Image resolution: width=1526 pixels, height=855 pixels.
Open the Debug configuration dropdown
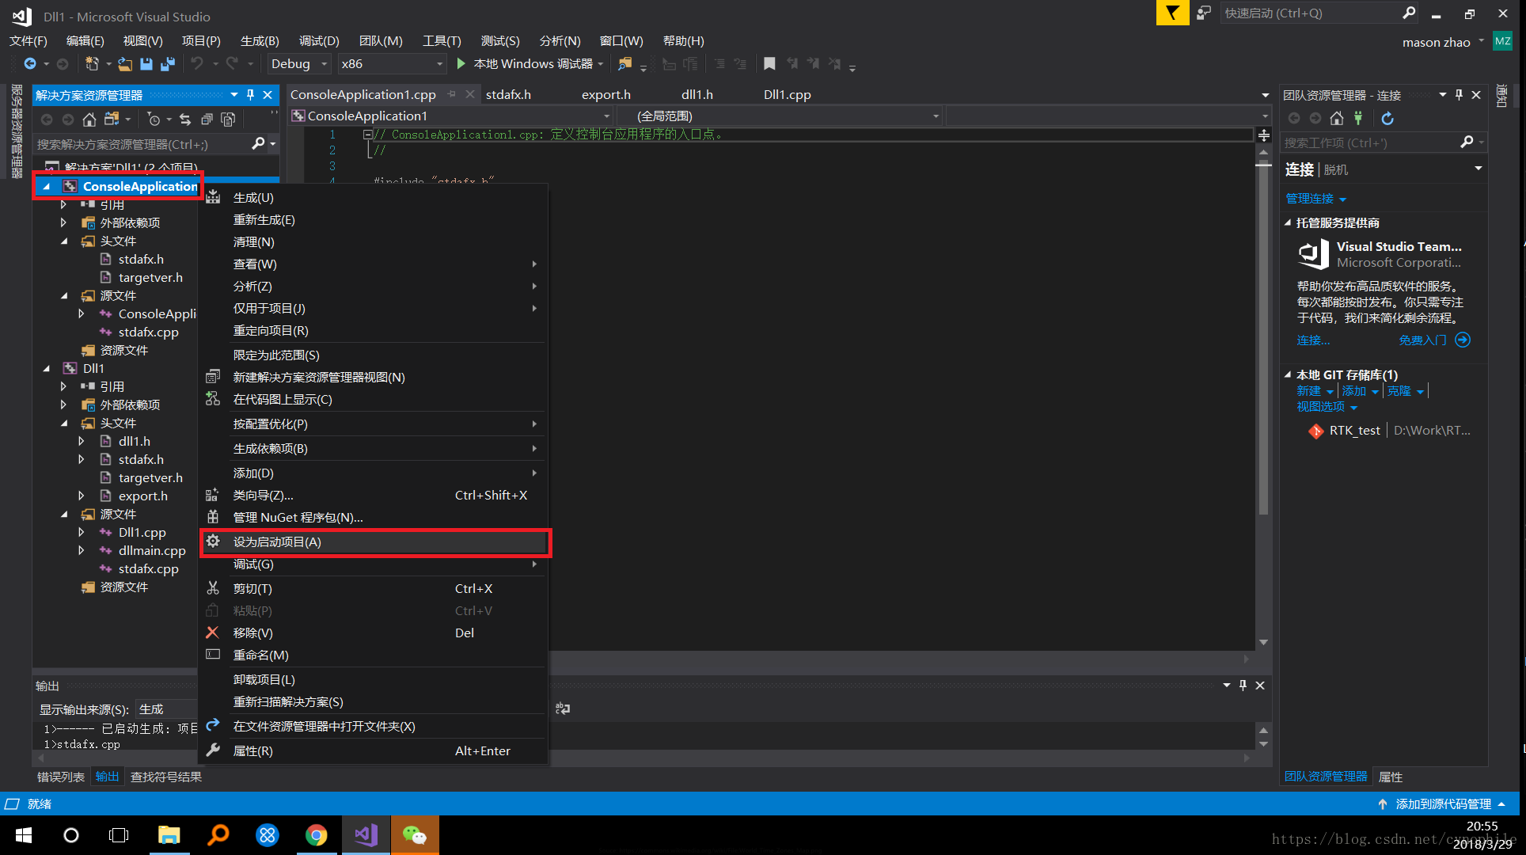tap(299, 64)
